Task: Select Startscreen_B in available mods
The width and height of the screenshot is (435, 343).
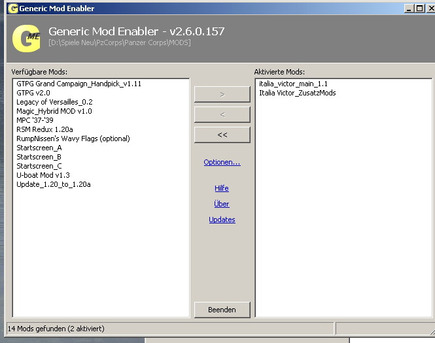Action: tap(39, 157)
